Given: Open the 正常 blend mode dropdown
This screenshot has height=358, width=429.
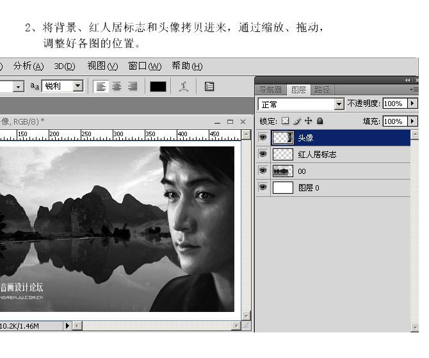Looking at the screenshot, I should [x=301, y=104].
